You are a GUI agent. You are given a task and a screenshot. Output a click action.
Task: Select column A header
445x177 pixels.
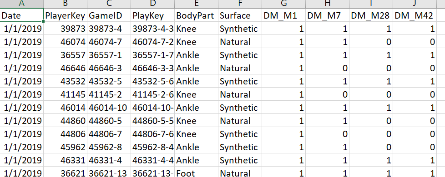22,4
